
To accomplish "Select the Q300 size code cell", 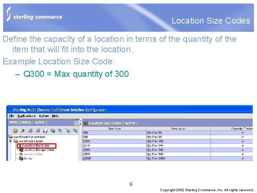I will [114, 150].
